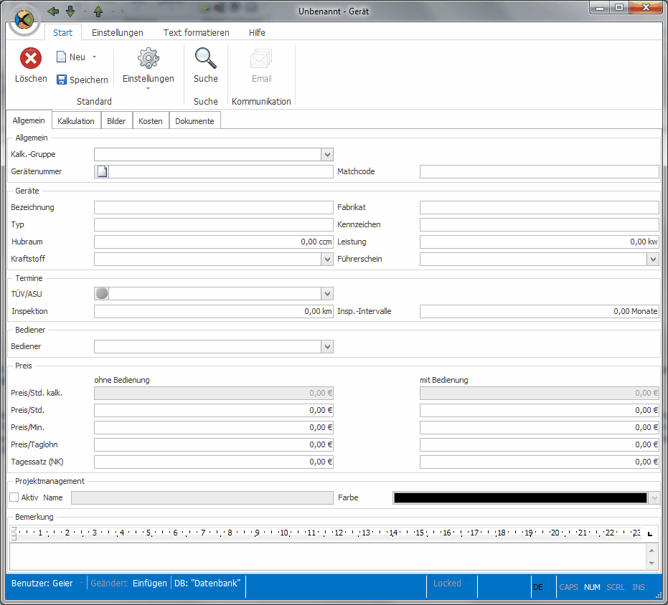The image size is (668, 605).
Task: Select the Allgemein tab
Action: coord(29,120)
